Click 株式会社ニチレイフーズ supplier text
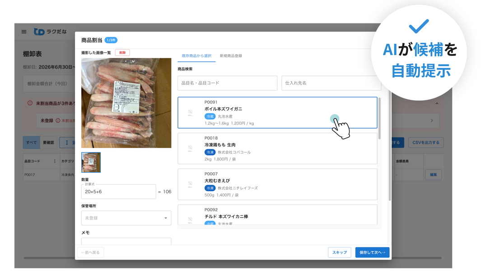Screen dimensions: 485x272 (238, 188)
